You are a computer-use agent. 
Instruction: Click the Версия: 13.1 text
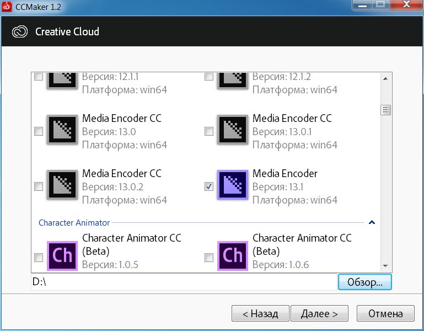tap(278, 187)
